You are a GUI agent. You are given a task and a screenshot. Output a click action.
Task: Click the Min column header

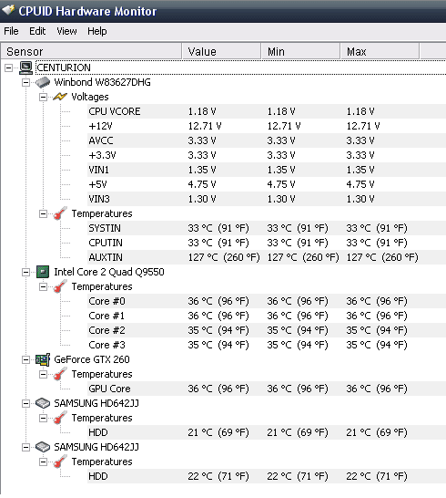pos(300,51)
